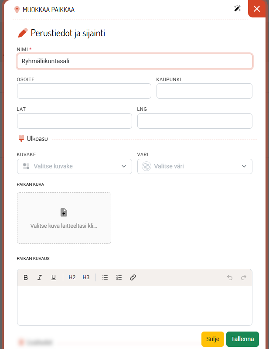This screenshot has height=349, width=269.
Task: Click the LAT coordinate field
Action: point(75,121)
